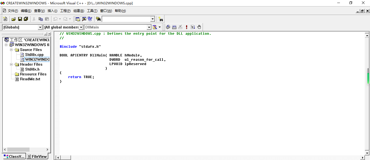The image size is (370, 160).
Task: Click the return TRUE line in code
Action: tap(81, 77)
